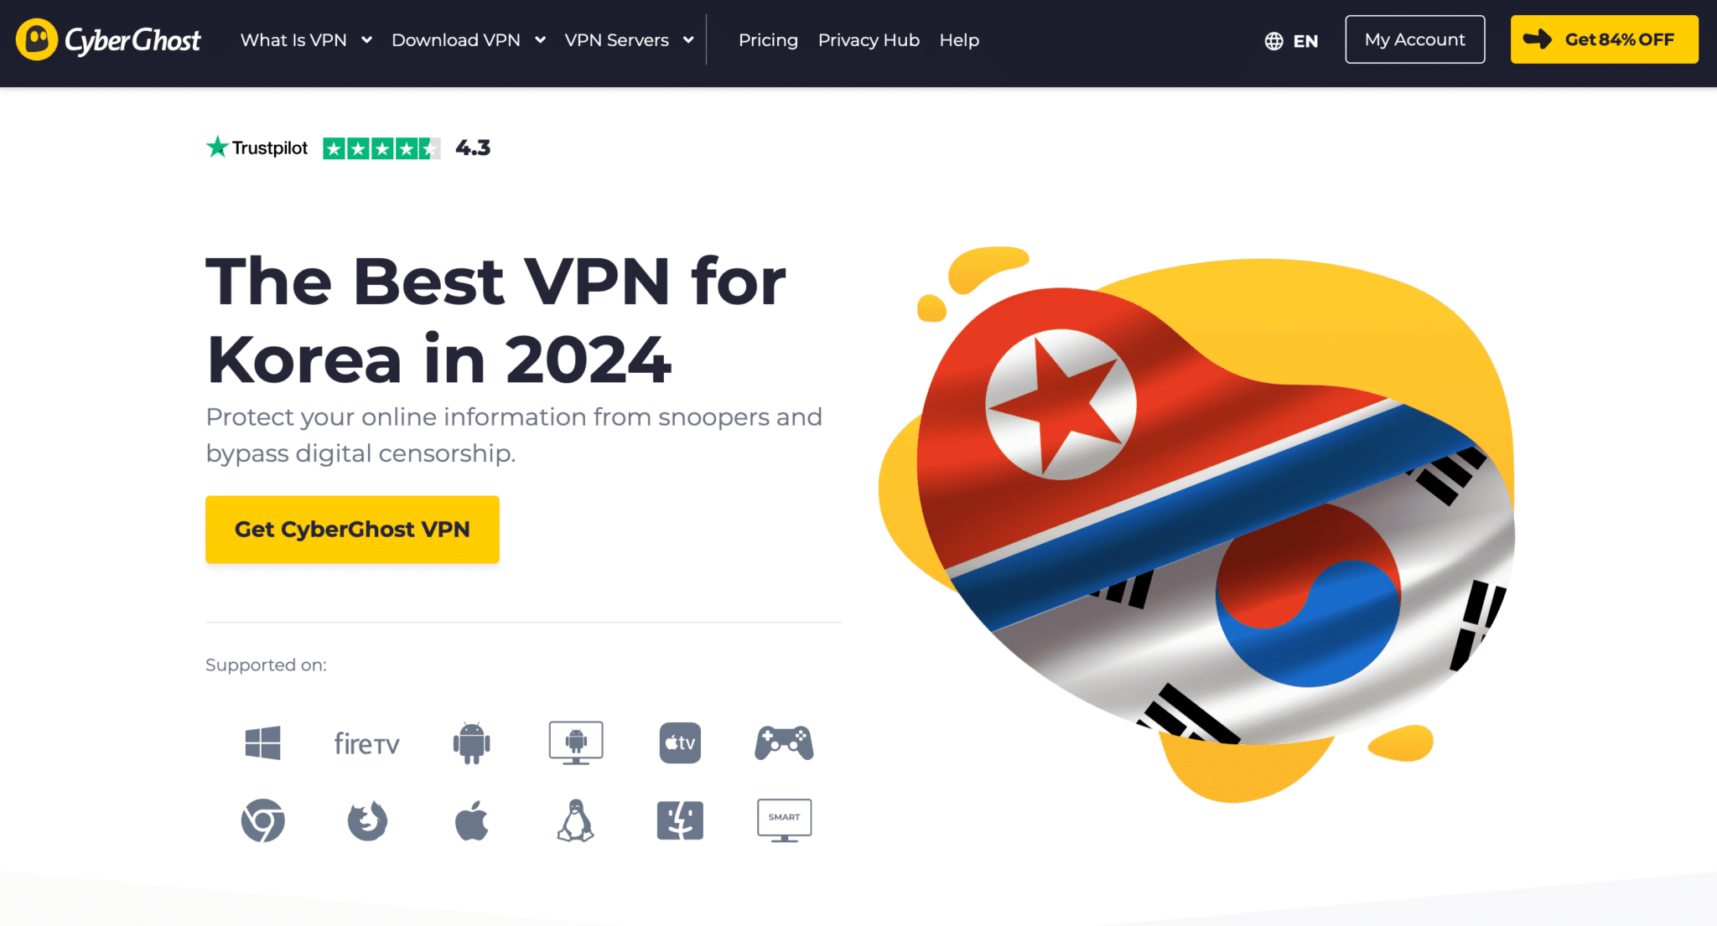1717x926 pixels.
Task: Click the Trustpilot star rating
Action: click(x=381, y=148)
